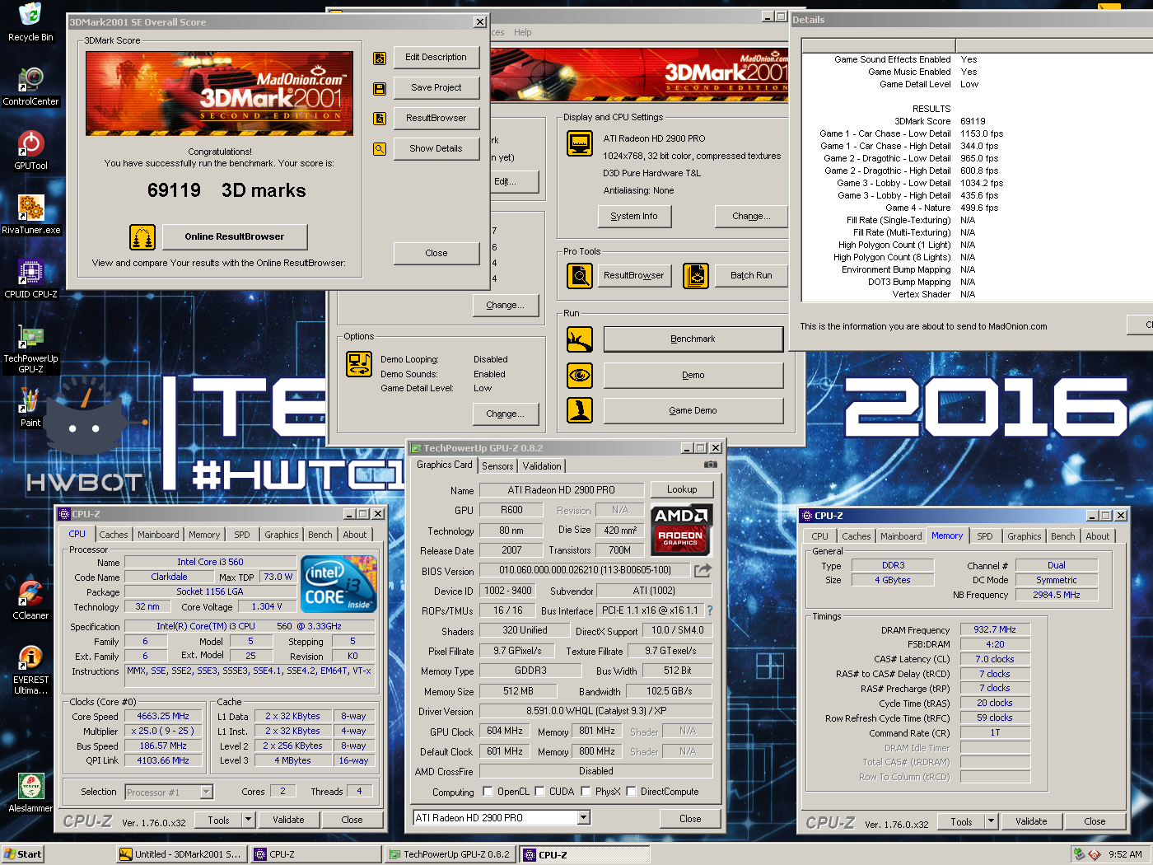Click the ResultBrowser icon beside score dialog button

coord(380,119)
